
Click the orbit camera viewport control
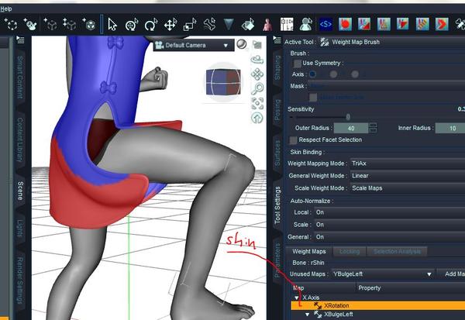(x=257, y=60)
